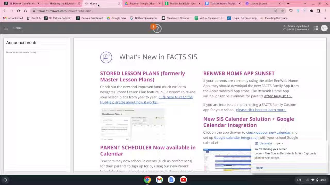Click the 'What's New in FACTS SIS' heading
The height and width of the screenshot is (185, 330).
pyautogui.click(x=158, y=57)
